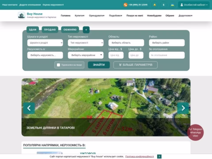Screen dimensions: 212x159
Task: Select the ЗДАМ tab
Action: [33, 30]
